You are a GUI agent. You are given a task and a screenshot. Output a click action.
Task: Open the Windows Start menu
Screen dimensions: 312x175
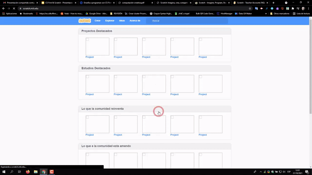click(3, 172)
